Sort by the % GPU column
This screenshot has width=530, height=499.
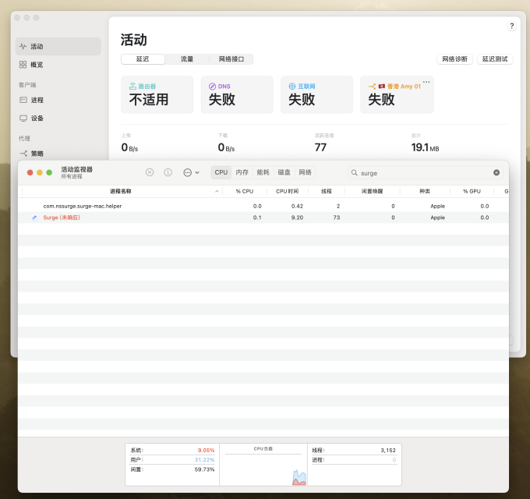coord(472,191)
